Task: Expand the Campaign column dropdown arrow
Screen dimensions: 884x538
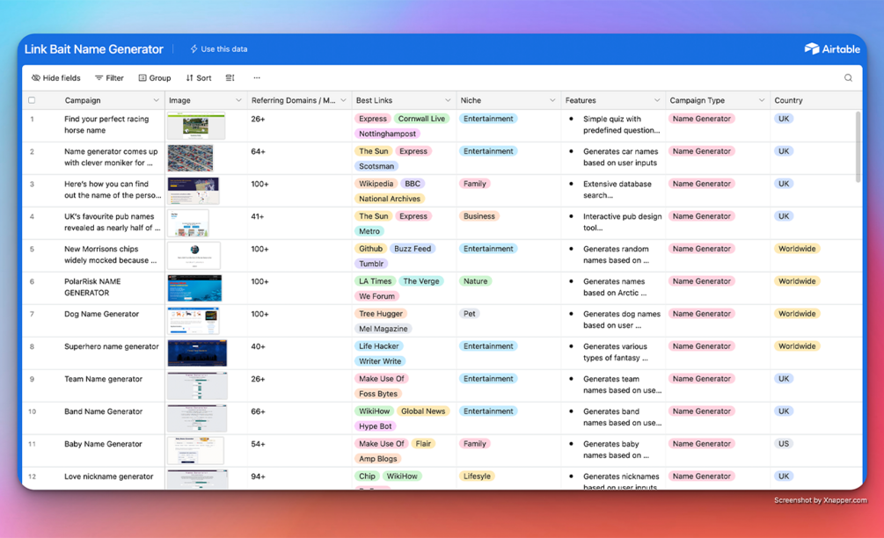Action: (x=157, y=100)
